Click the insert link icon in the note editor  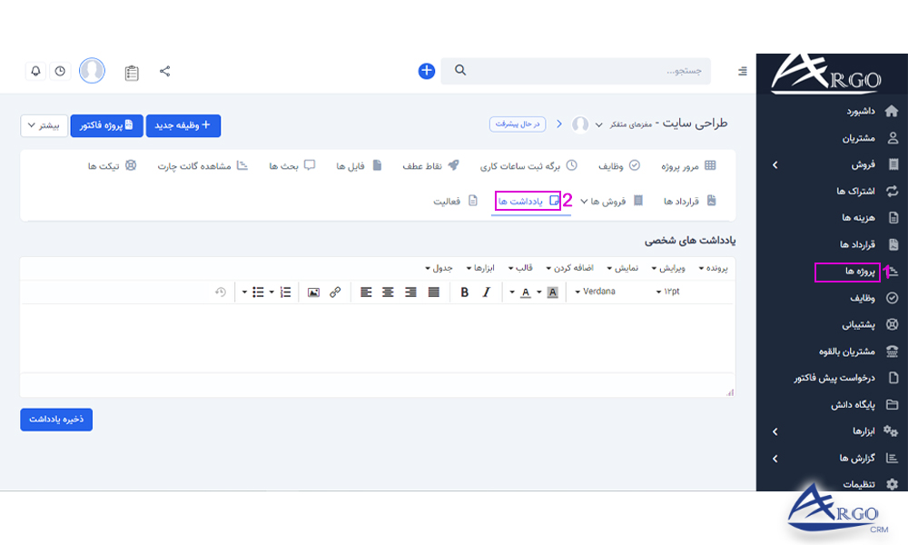(x=335, y=292)
